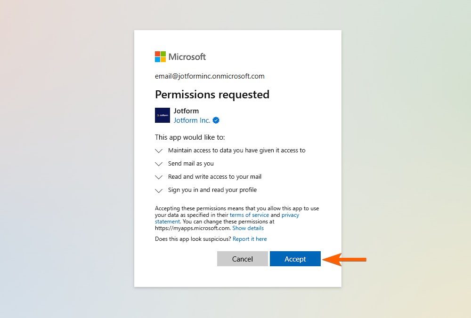Expand Sign you in and read profile
Image resolution: width=471 pixels, height=318 pixels.
click(159, 191)
